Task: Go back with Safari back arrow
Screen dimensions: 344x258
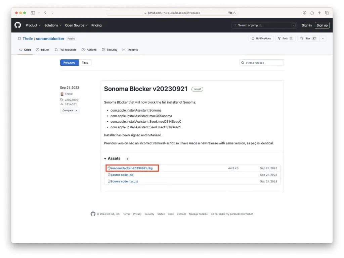Action: pyautogui.click(x=45, y=13)
